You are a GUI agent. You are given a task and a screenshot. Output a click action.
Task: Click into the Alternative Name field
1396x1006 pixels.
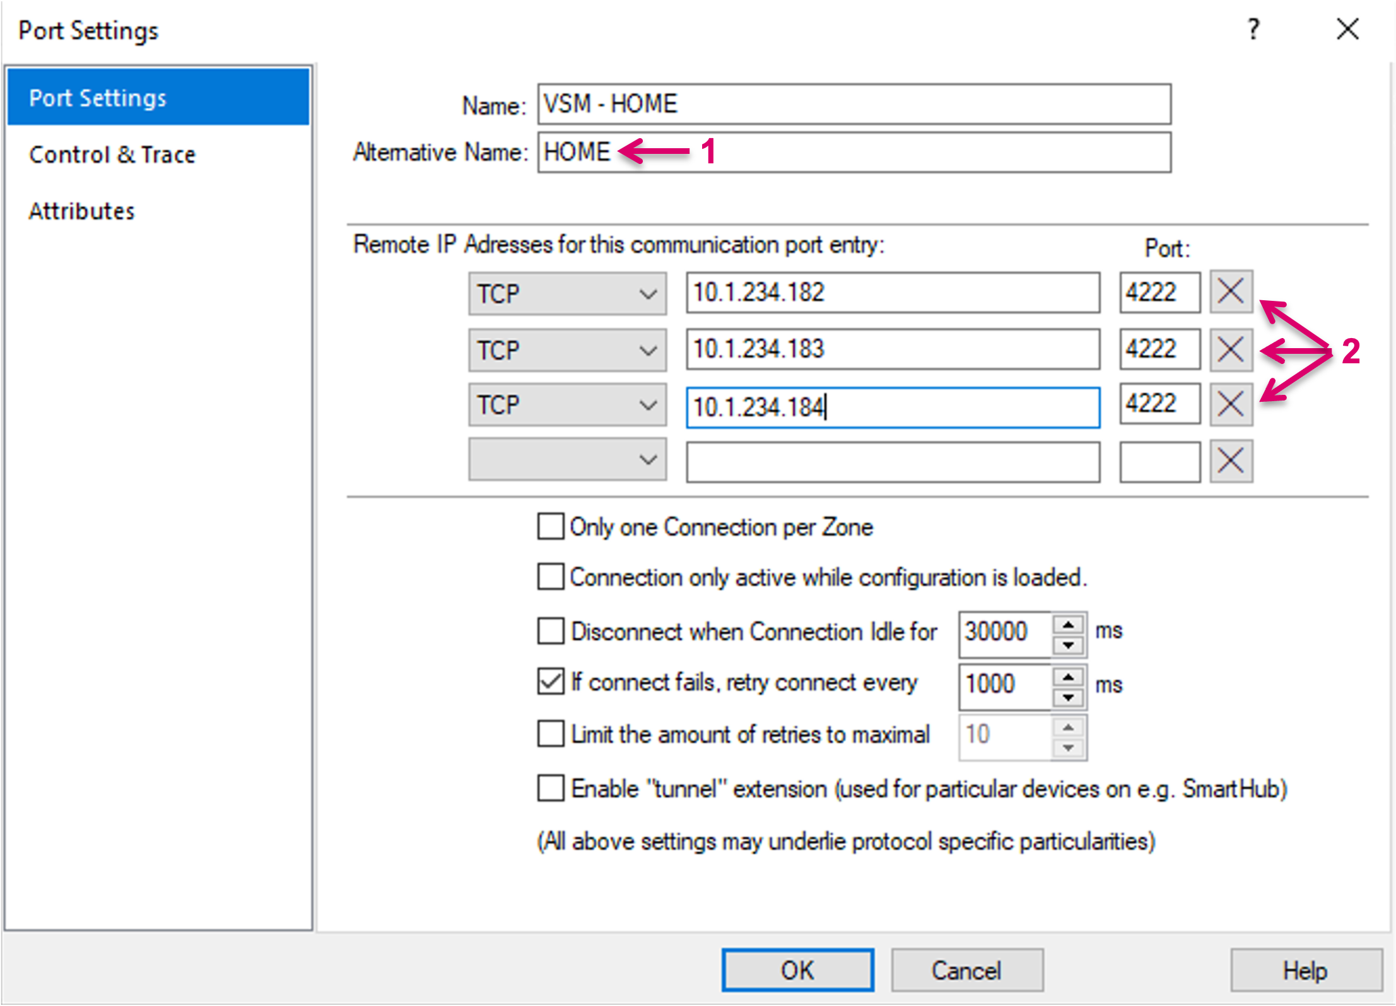883,152
